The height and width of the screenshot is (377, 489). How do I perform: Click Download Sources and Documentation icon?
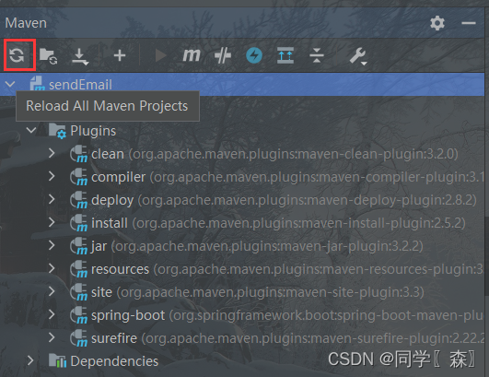[x=80, y=56]
